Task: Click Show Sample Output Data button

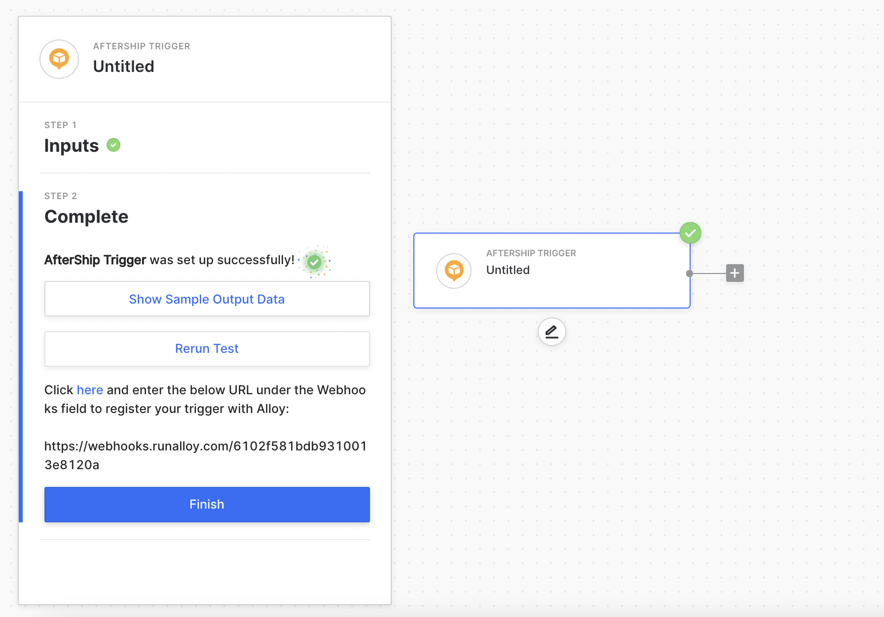Action: click(207, 299)
